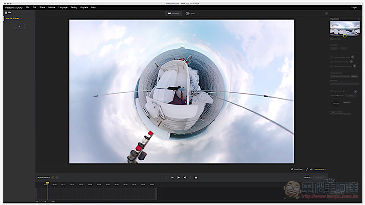Click the help icon beside the logo checkbox

click(x=355, y=91)
